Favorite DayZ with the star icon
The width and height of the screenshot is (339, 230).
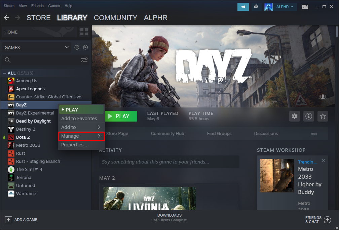[x=323, y=116]
